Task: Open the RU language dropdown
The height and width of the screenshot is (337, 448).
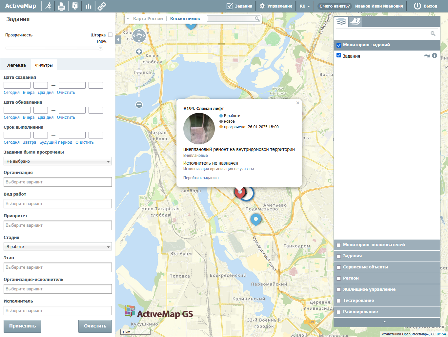Action: [304, 6]
